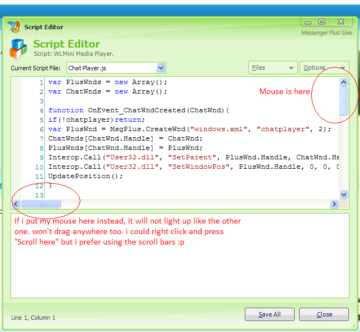Click the vertical scrollbar up arrow
This screenshot has width=360, height=332.
click(343, 82)
